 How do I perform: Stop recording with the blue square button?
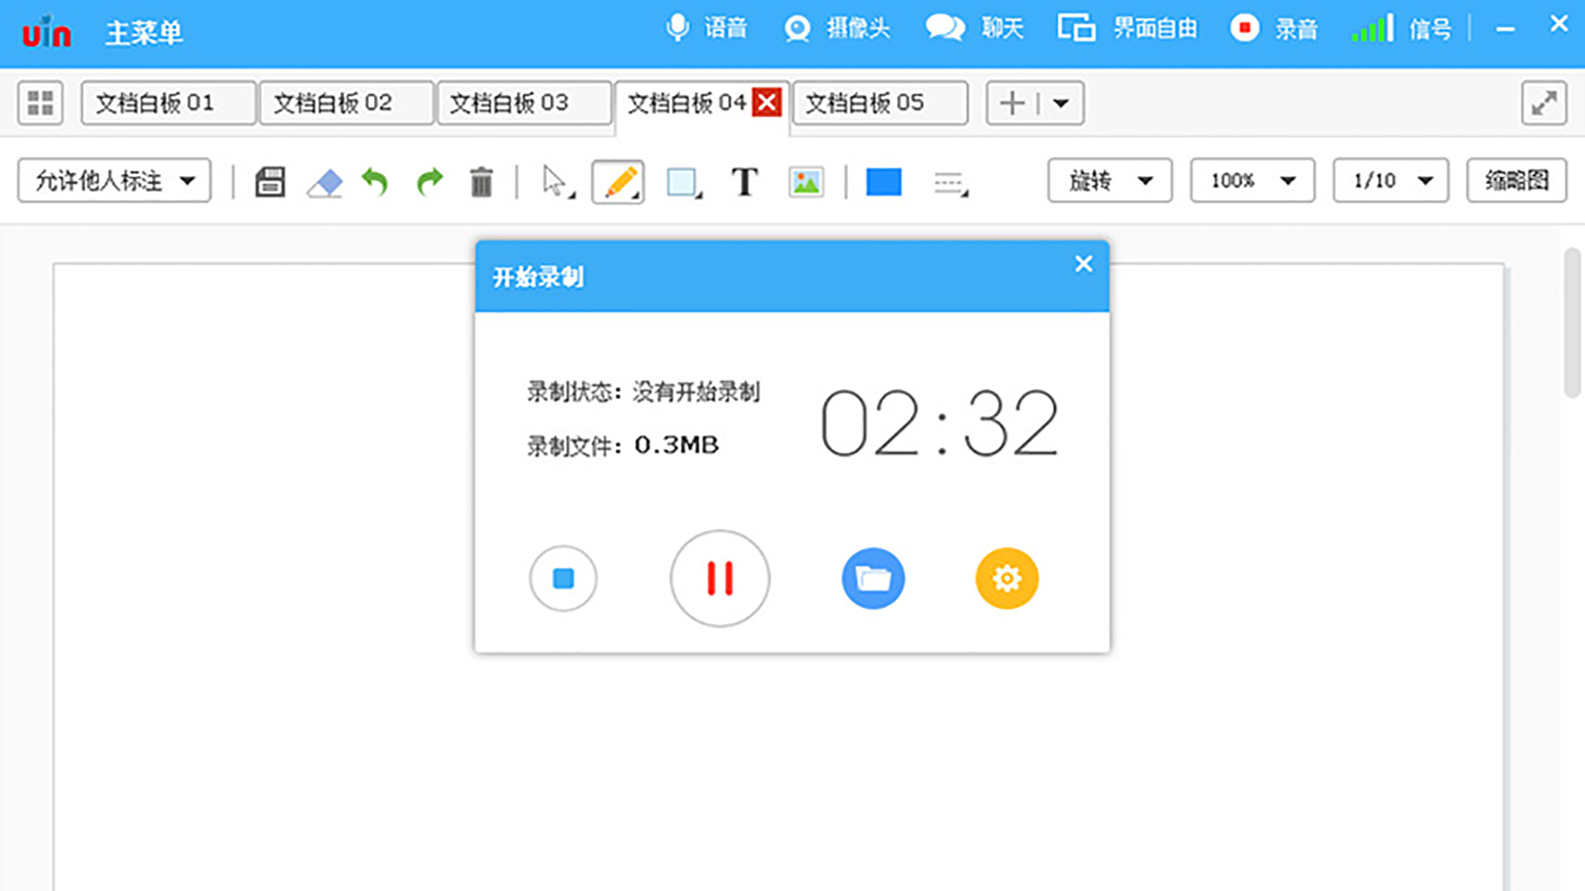coord(563,578)
